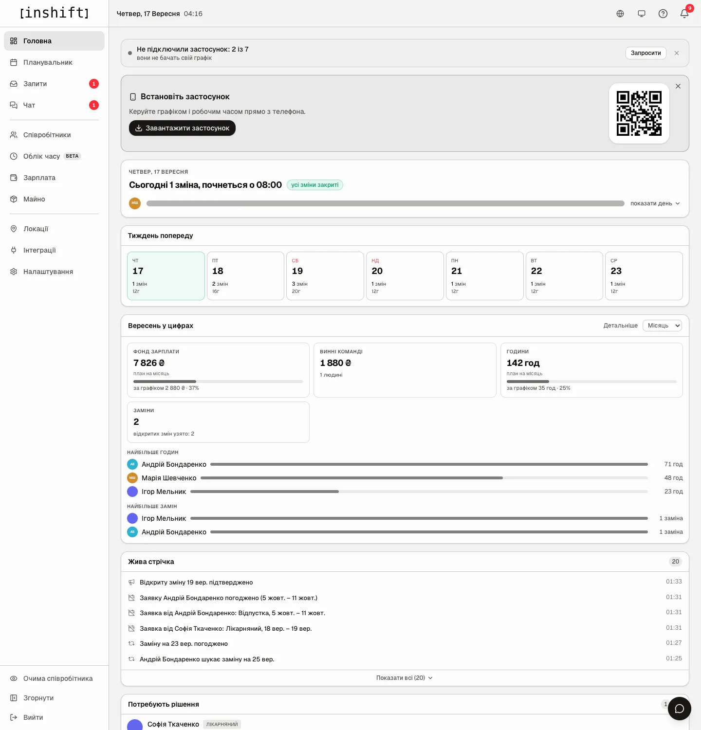Viewport: 701px width, 730px height.
Task: Open the Місяць period dropdown
Action: (x=662, y=326)
